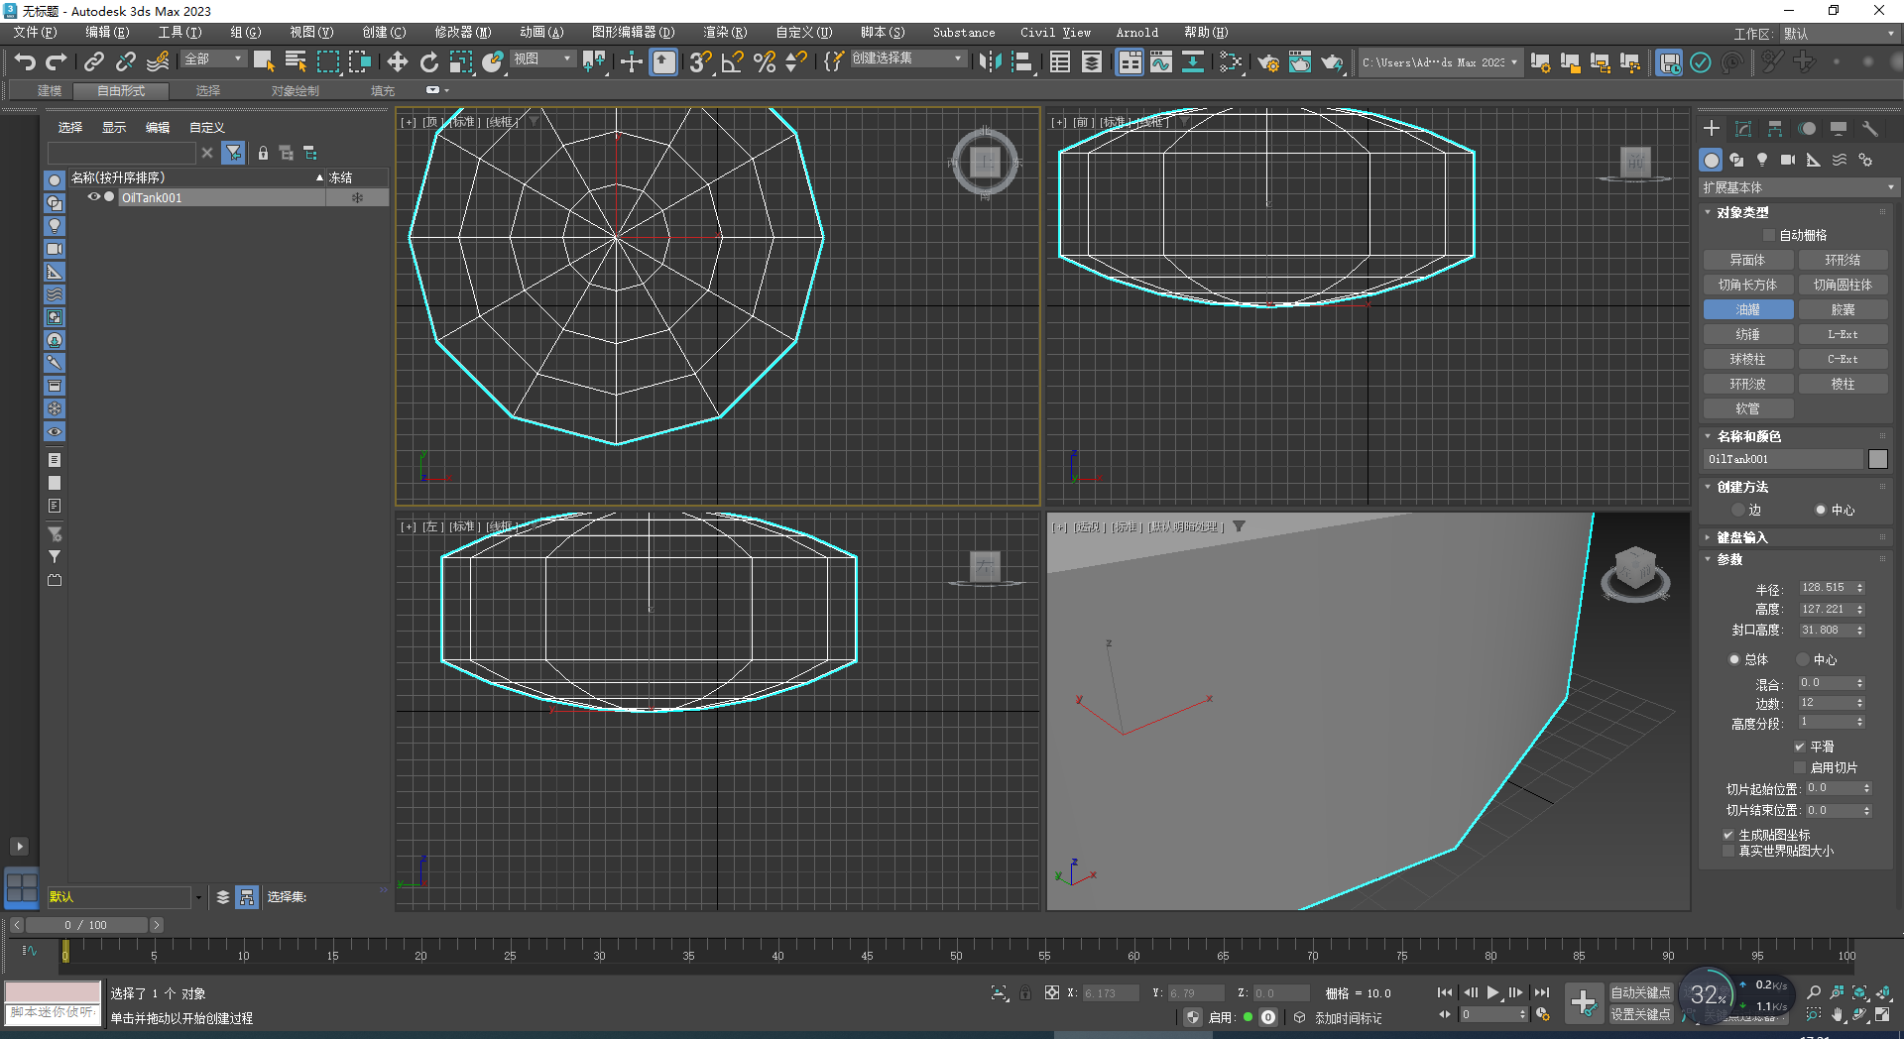Enable the 真实世界贴图大小 checkbox
The image size is (1904, 1039).
tap(1728, 851)
